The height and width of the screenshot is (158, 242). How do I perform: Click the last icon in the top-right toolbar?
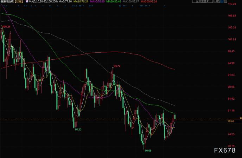click(x=225, y=1)
